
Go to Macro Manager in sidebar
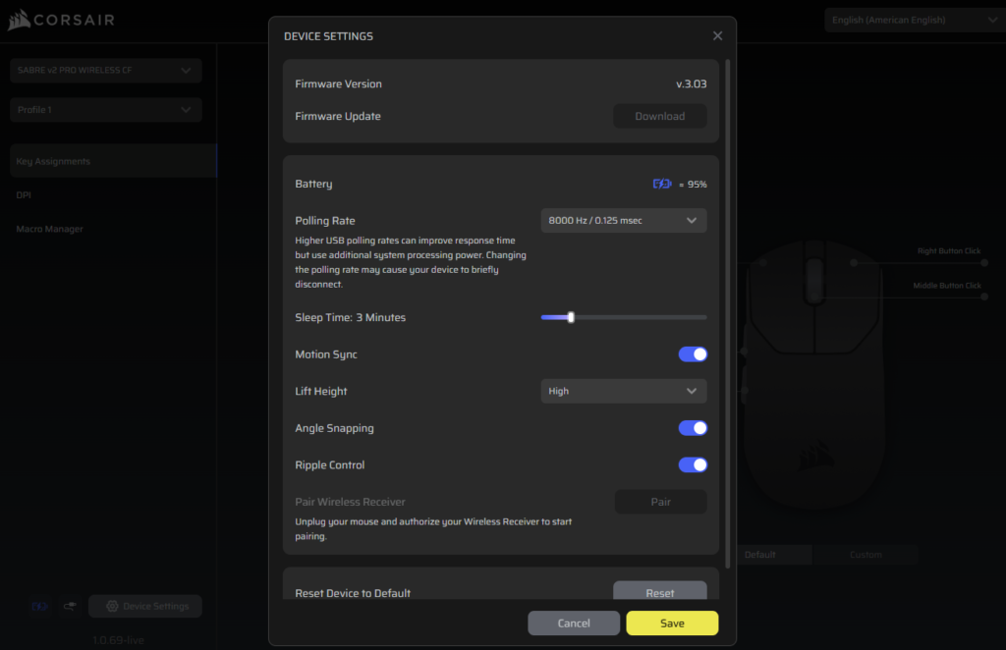click(50, 229)
